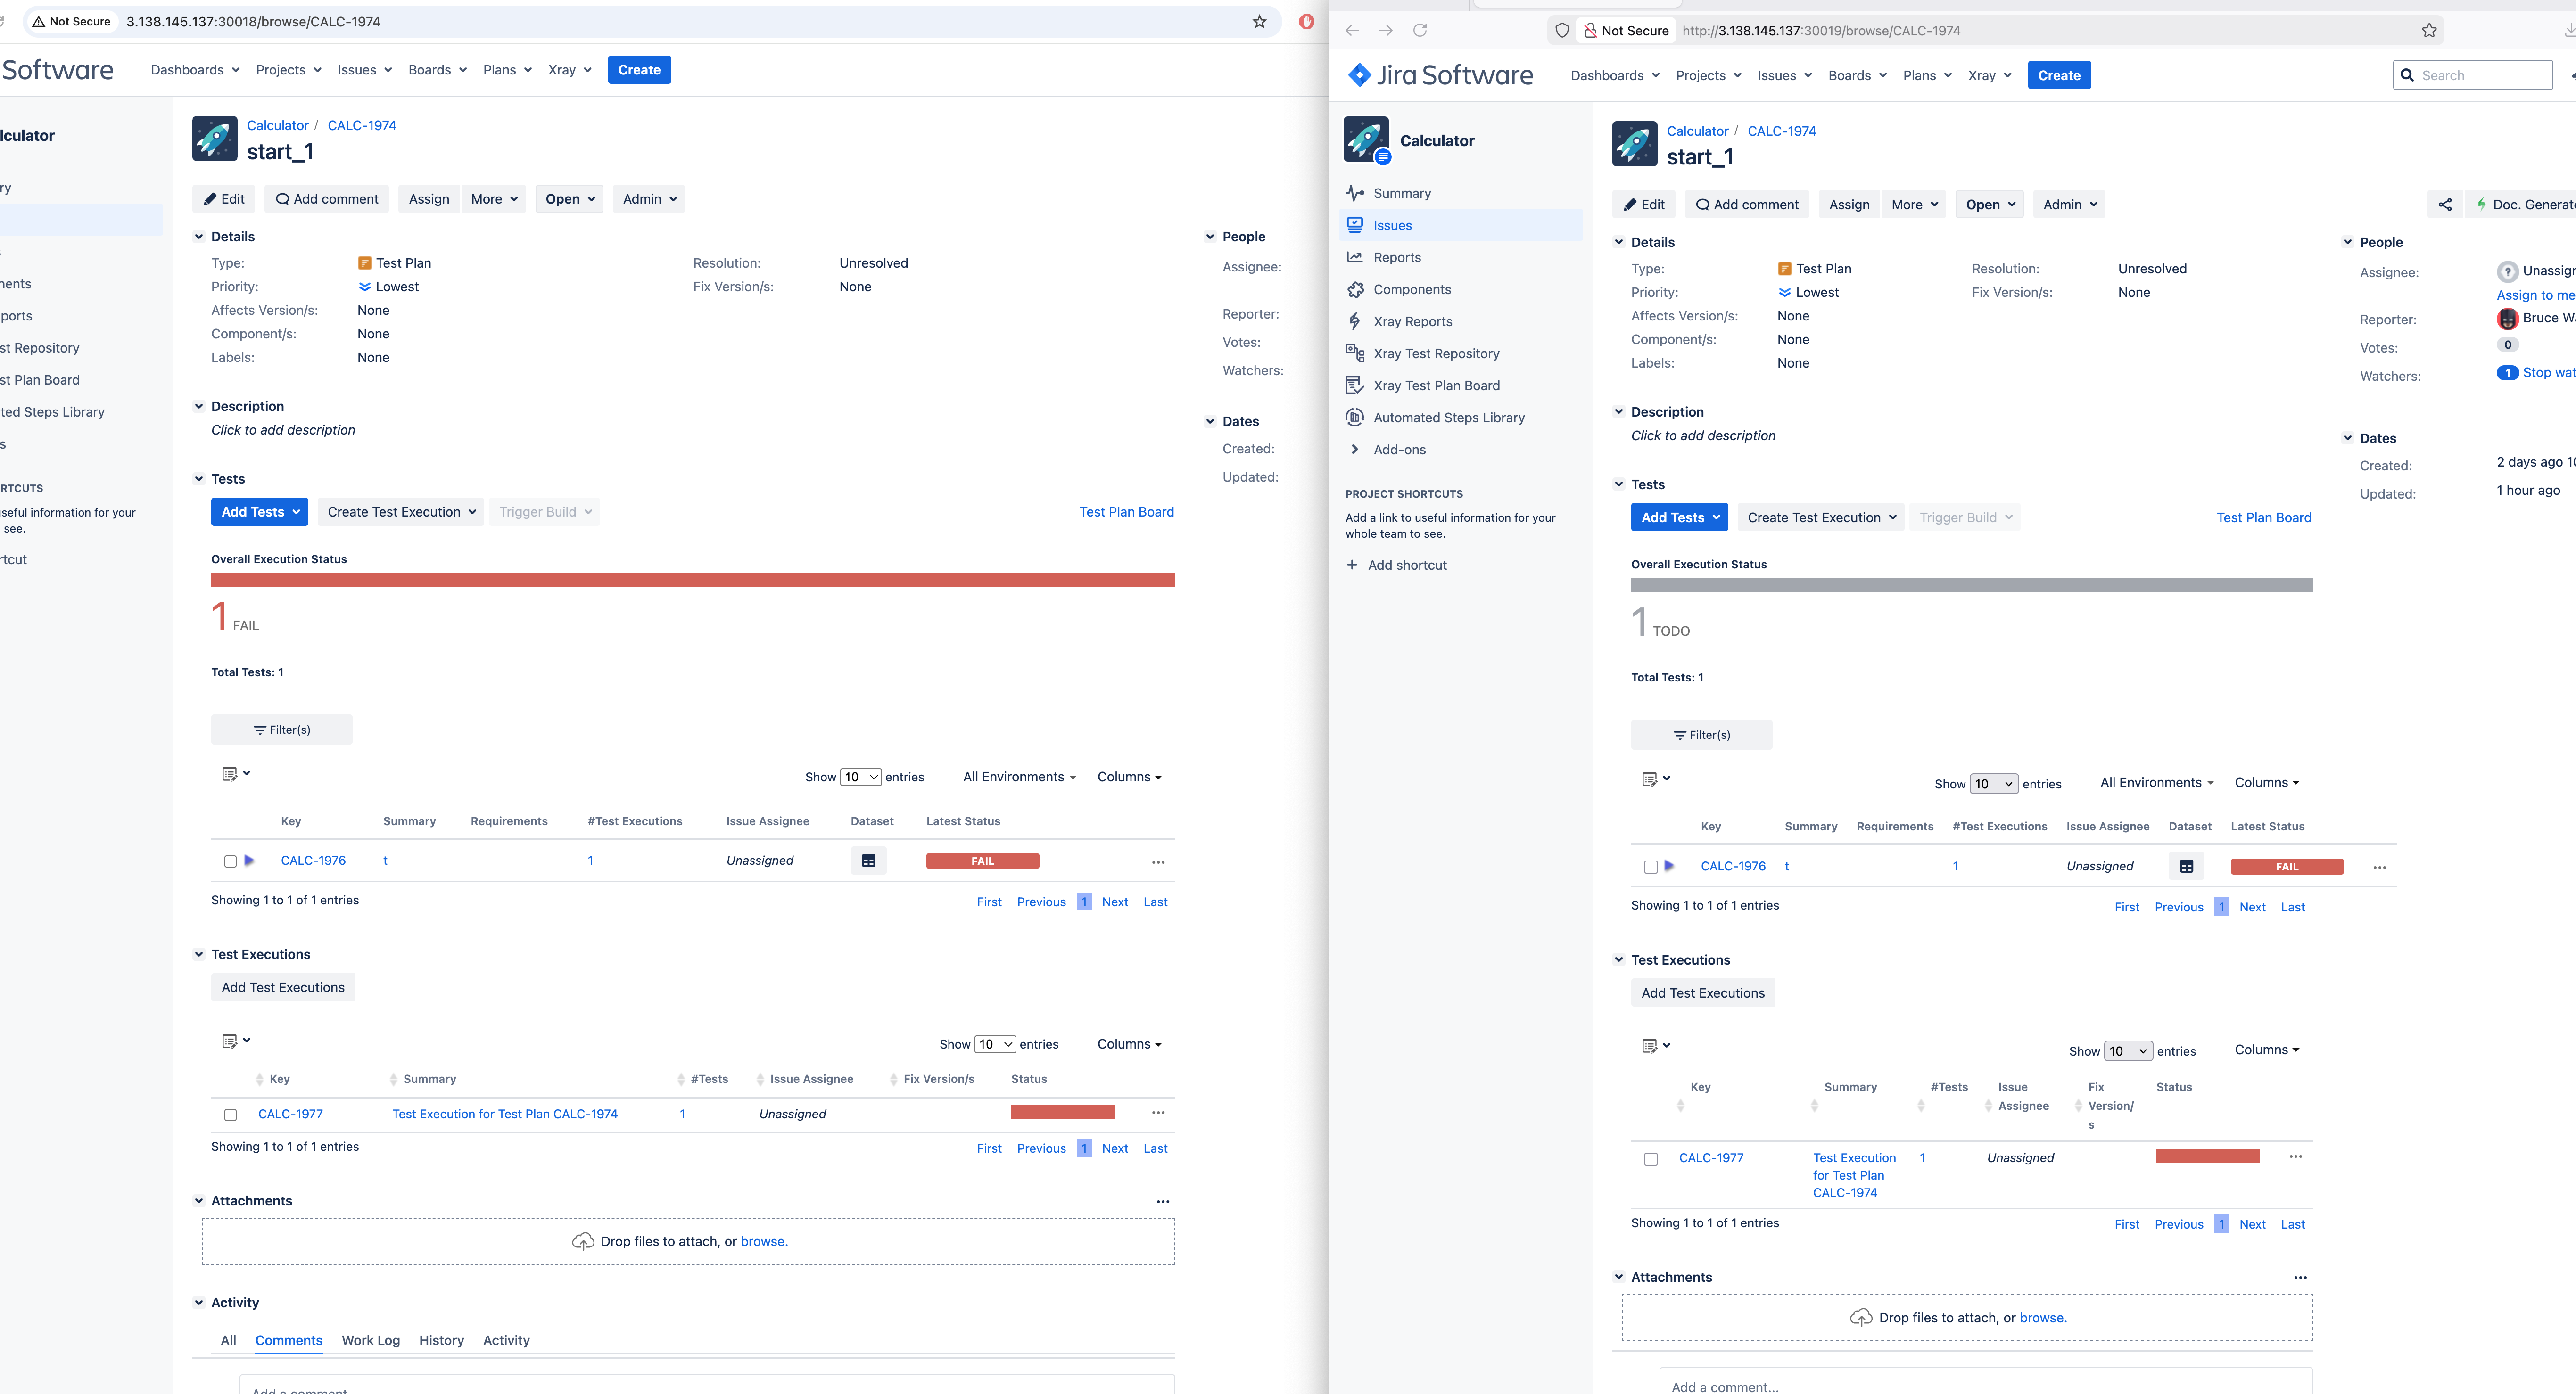Image resolution: width=2576 pixels, height=1394 pixels.
Task: Click the red Overall Execution Status bar
Action: 692,580
